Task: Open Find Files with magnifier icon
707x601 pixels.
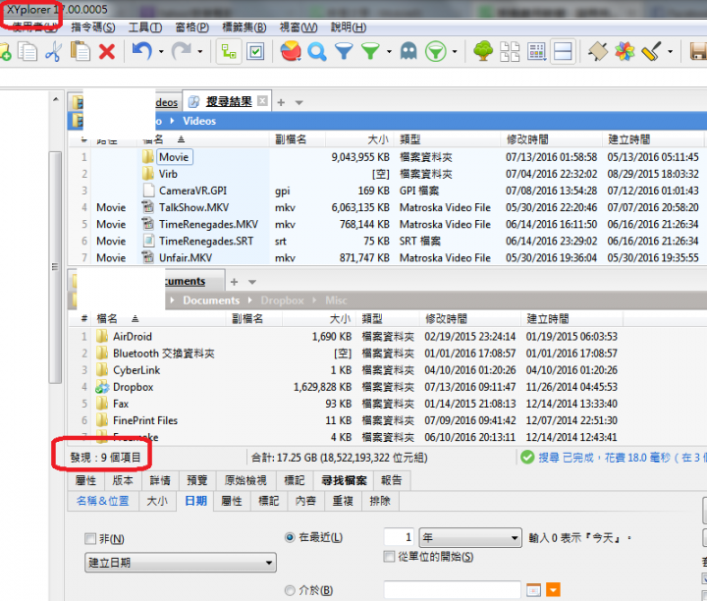Action: coord(317,51)
